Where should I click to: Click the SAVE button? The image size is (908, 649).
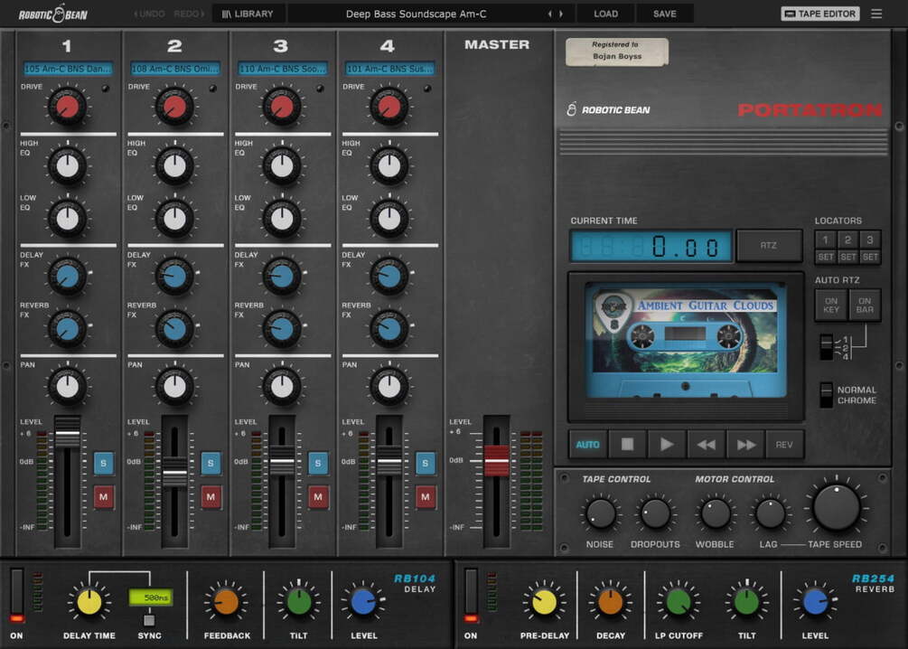[665, 14]
